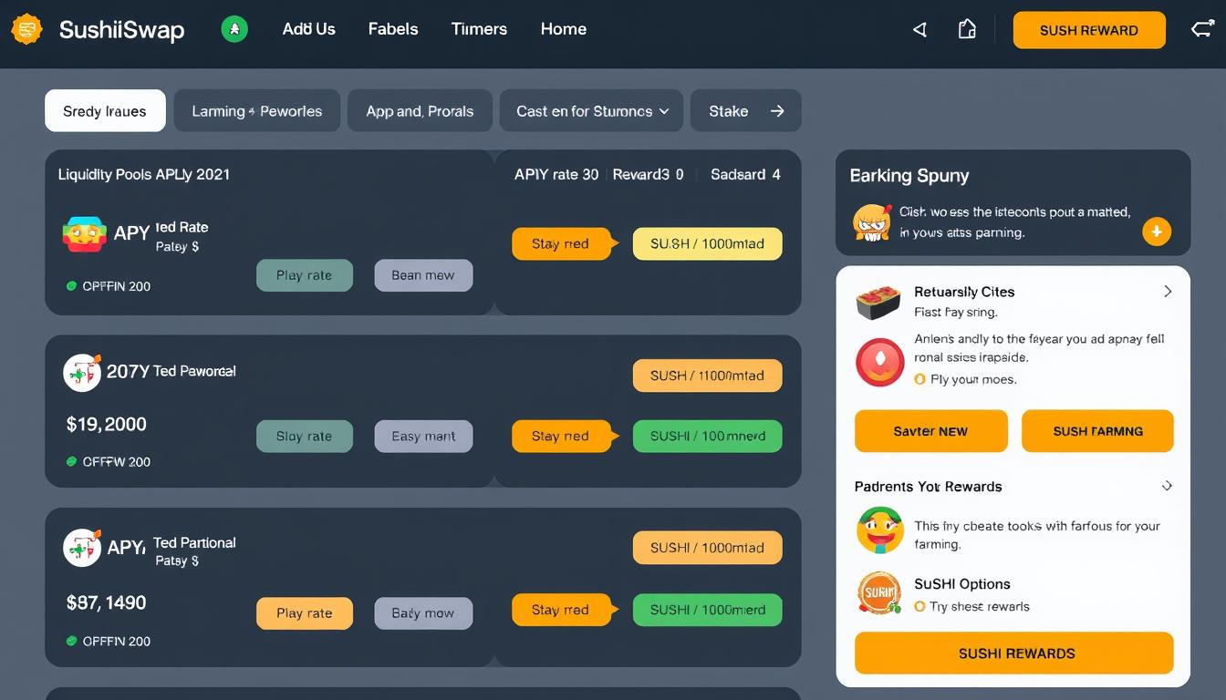This screenshot has height=700, width=1226.
Task: Open notifications via the bell icon
Action: pyautogui.click(x=967, y=29)
